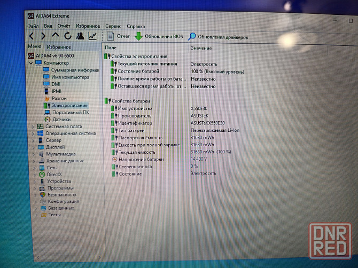The width and height of the screenshot is (358, 268).
Task: Click the Датчики gauge icon
Action: coord(48,119)
